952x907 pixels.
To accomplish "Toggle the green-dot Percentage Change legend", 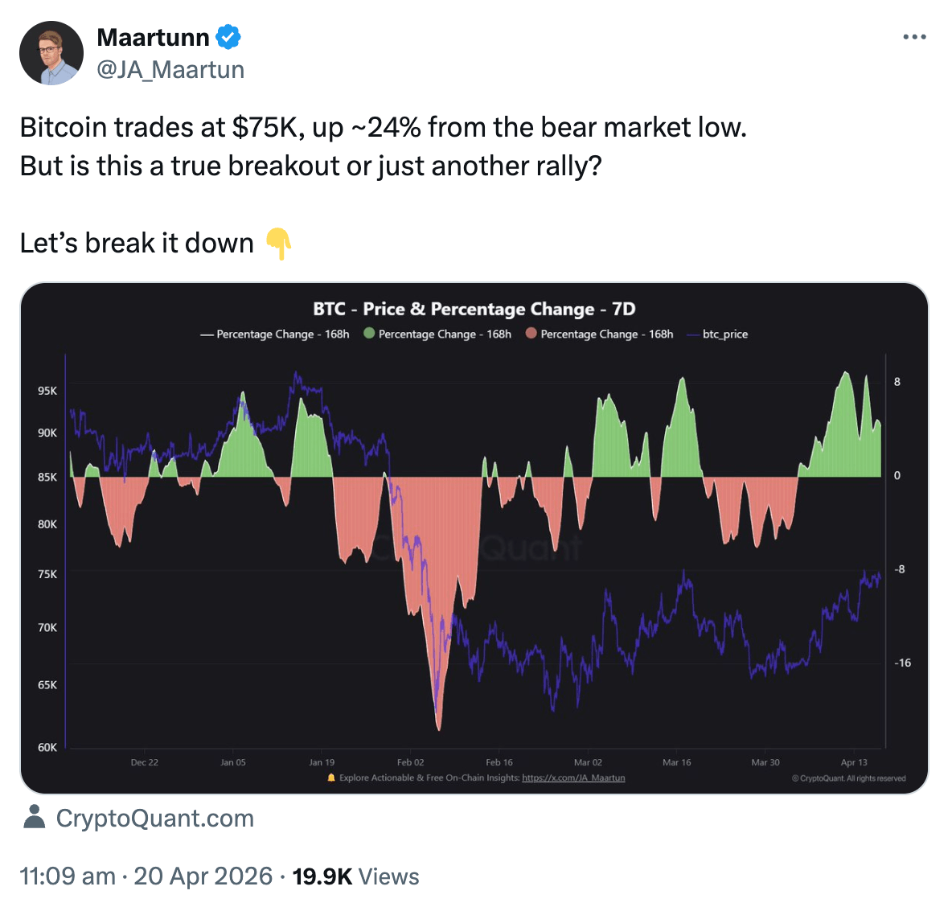I will coord(437,334).
